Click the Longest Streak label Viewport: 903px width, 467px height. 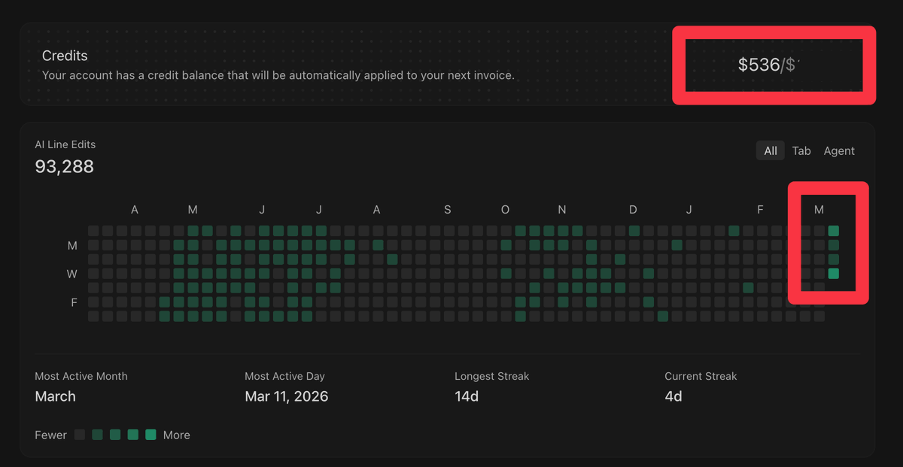[492, 376]
